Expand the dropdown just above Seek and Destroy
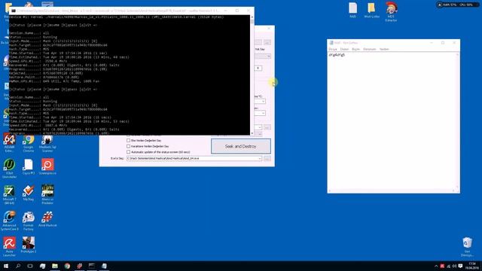Viewport: 482px width, 271px height. (259, 134)
